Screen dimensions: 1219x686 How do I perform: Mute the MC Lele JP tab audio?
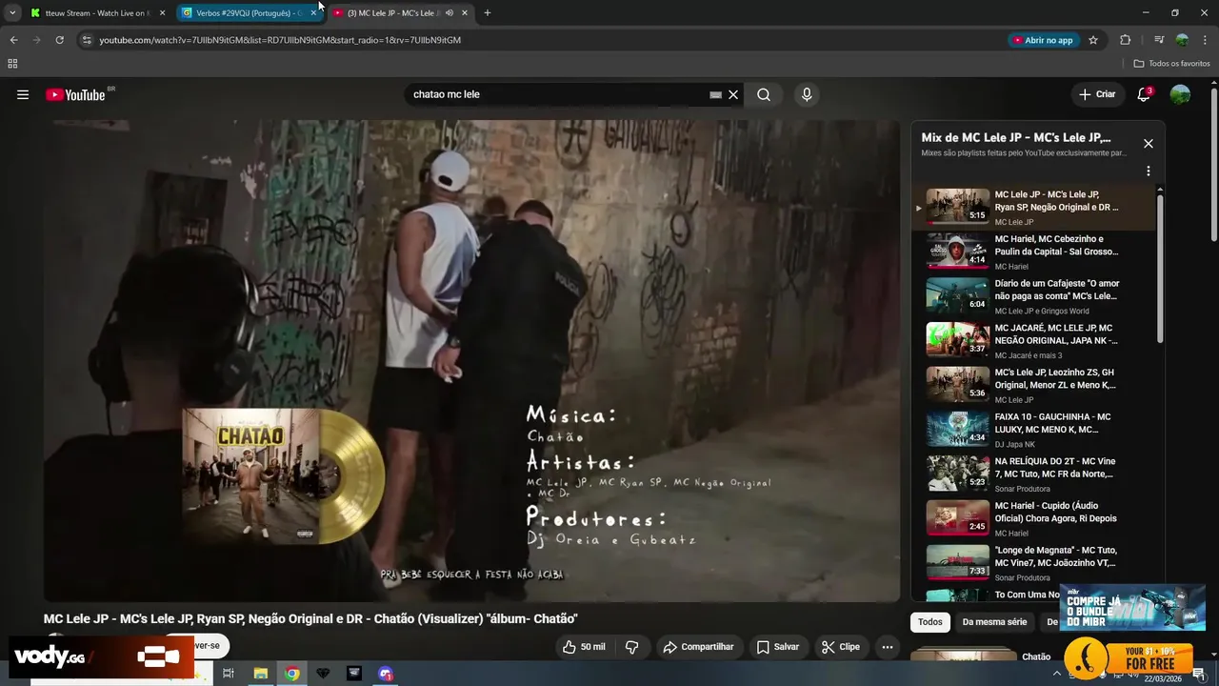click(449, 13)
